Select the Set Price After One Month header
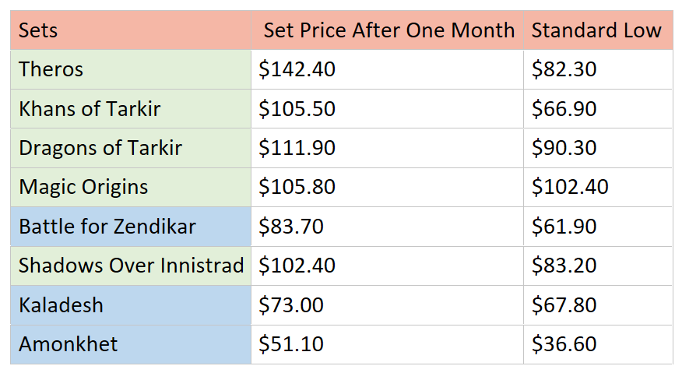The height and width of the screenshot is (373, 675). coord(387,30)
